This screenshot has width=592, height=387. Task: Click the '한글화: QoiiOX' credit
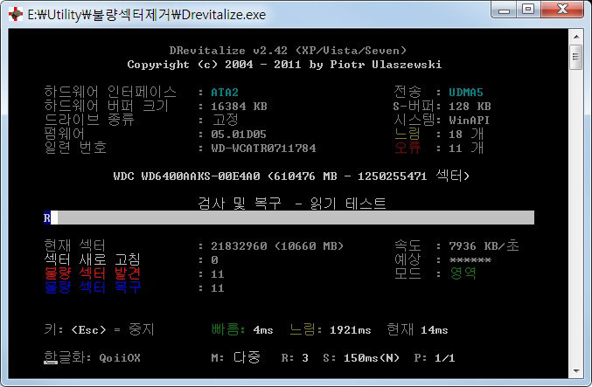(93, 357)
